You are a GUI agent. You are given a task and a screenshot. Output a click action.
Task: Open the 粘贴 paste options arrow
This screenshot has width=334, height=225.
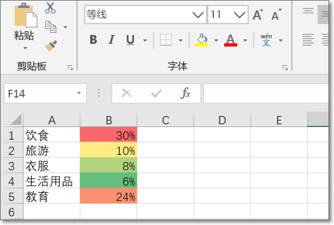coord(26,48)
